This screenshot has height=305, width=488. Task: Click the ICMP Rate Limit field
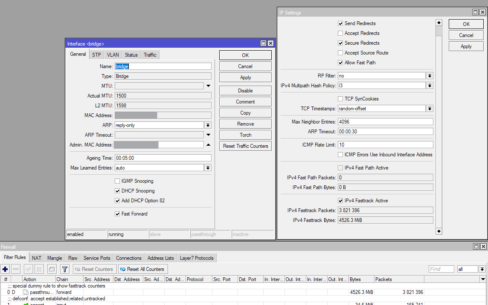(386, 145)
